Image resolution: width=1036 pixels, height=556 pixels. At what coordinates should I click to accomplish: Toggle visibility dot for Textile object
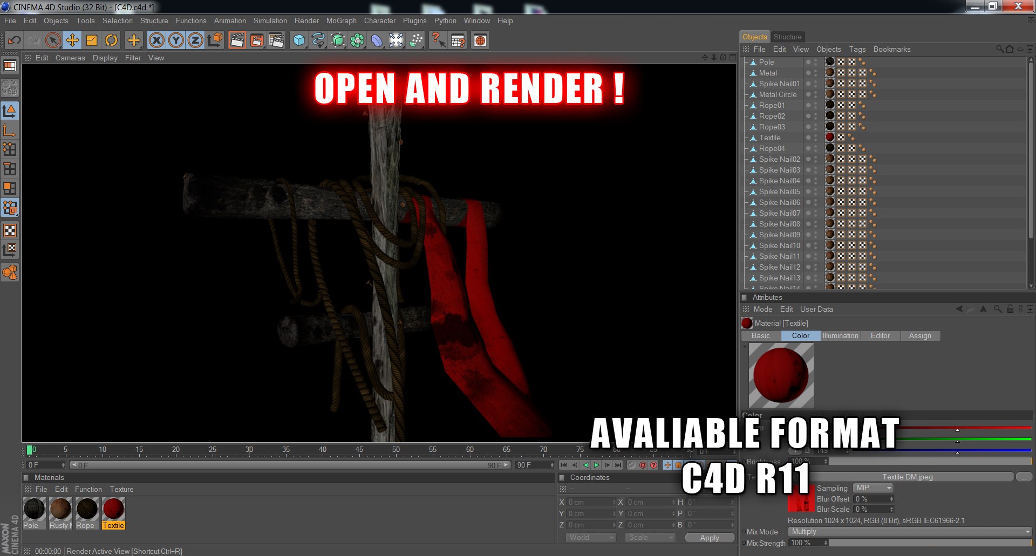point(808,138)
